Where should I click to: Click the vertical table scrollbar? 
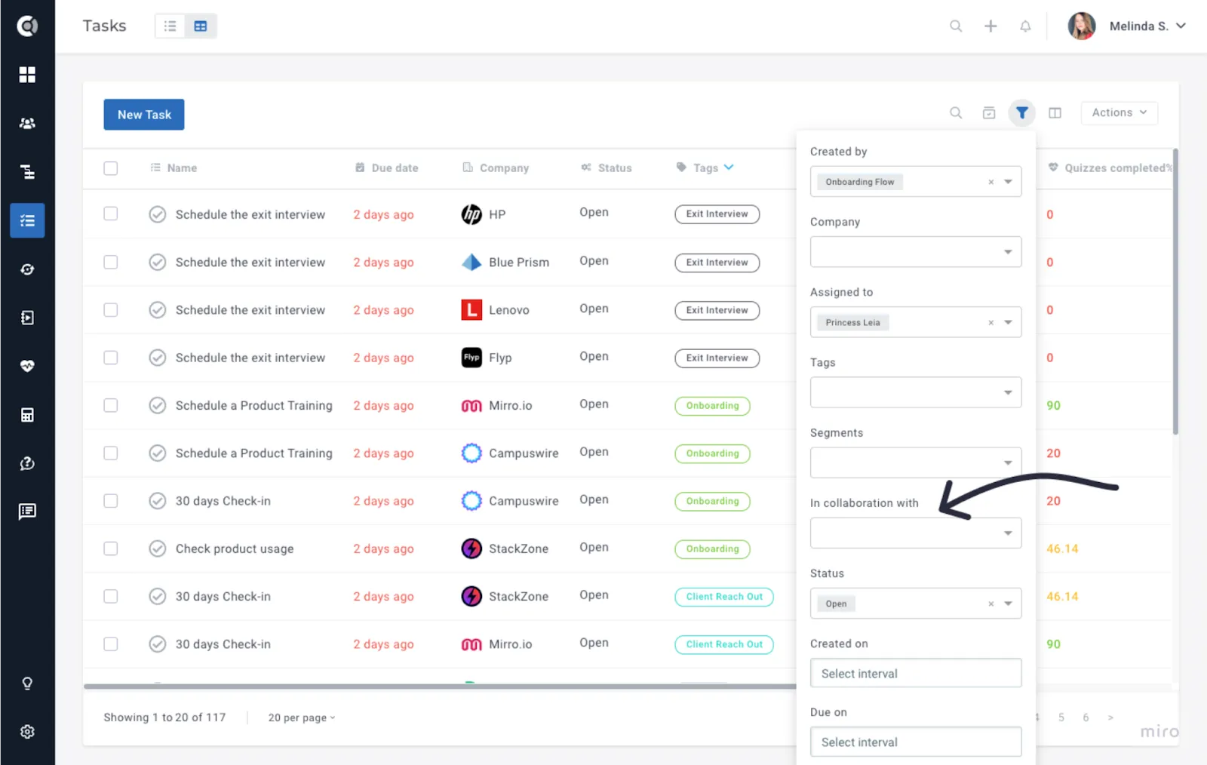1175,291
